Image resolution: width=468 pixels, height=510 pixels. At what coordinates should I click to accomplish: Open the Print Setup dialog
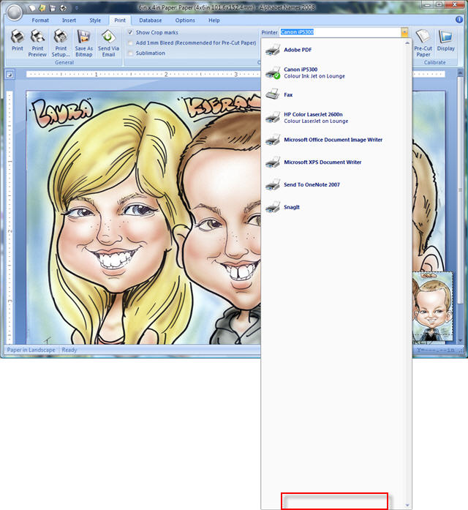pyautogui.click(x=60, y=41)
